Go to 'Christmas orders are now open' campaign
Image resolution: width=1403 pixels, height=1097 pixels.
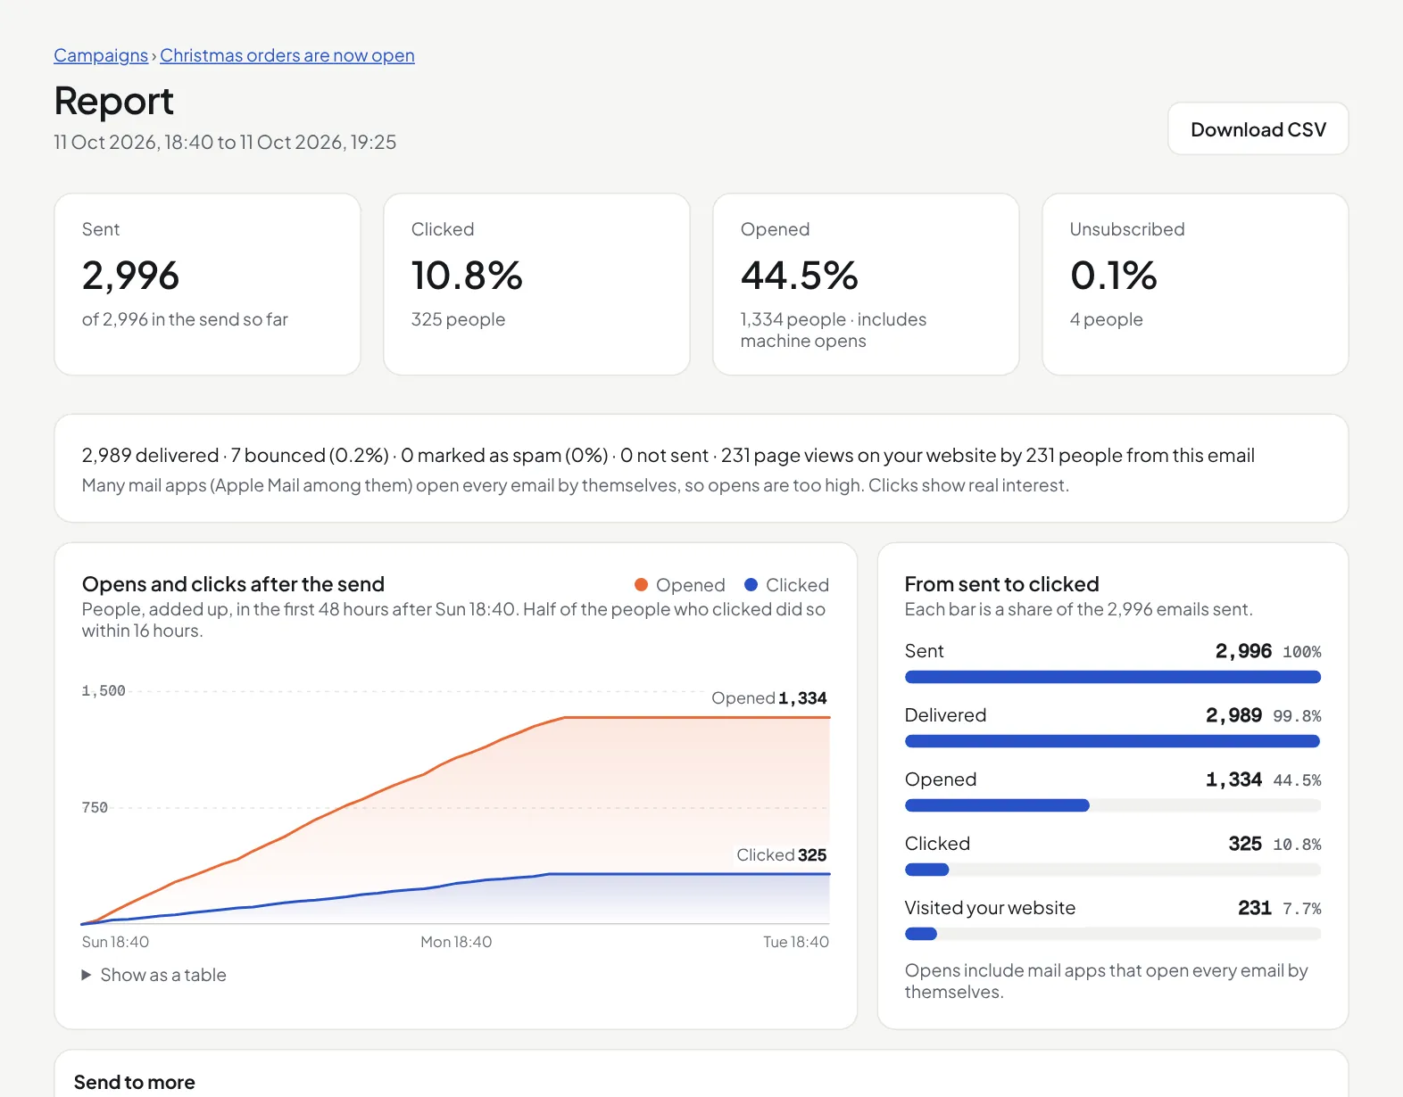(x=287, y=55)
